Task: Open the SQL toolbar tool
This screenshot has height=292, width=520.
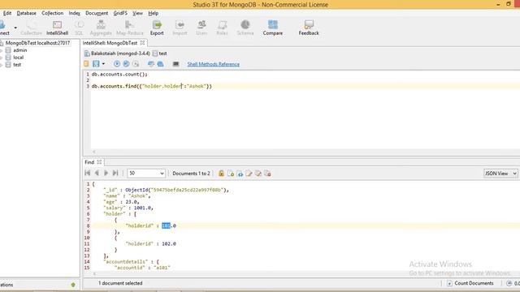Action: 79,28
